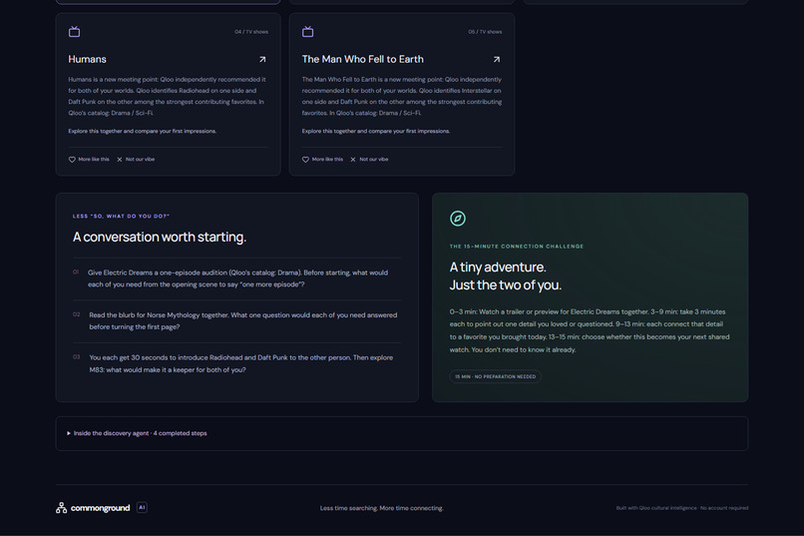Screen dimensions: 804x536
Task: Click conversation prompt 02 about Norse Mythology
Action: [236, 321]
